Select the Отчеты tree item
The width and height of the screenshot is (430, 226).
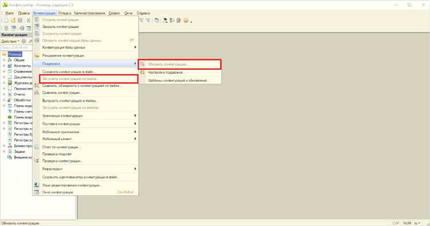19,94
